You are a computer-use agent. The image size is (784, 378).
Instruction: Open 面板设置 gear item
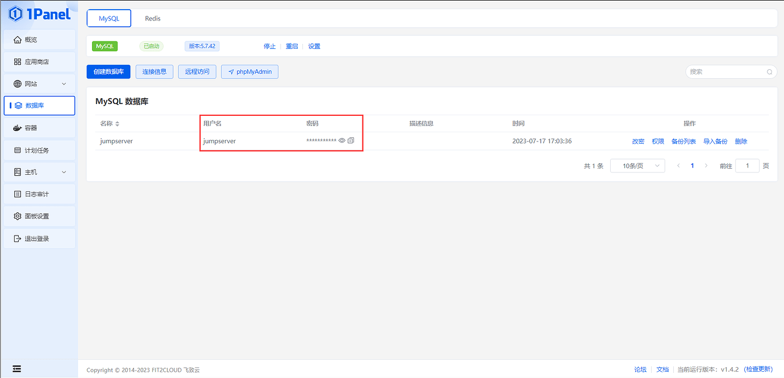pos(39,216)
